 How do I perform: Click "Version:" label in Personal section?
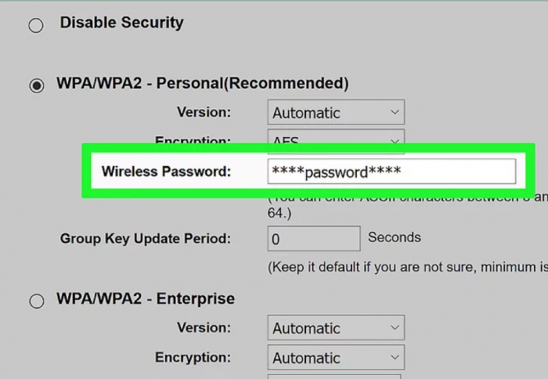(204, 112)
